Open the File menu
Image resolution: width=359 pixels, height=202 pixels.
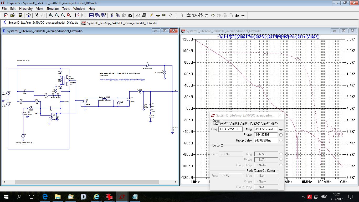tap(4, 9)
